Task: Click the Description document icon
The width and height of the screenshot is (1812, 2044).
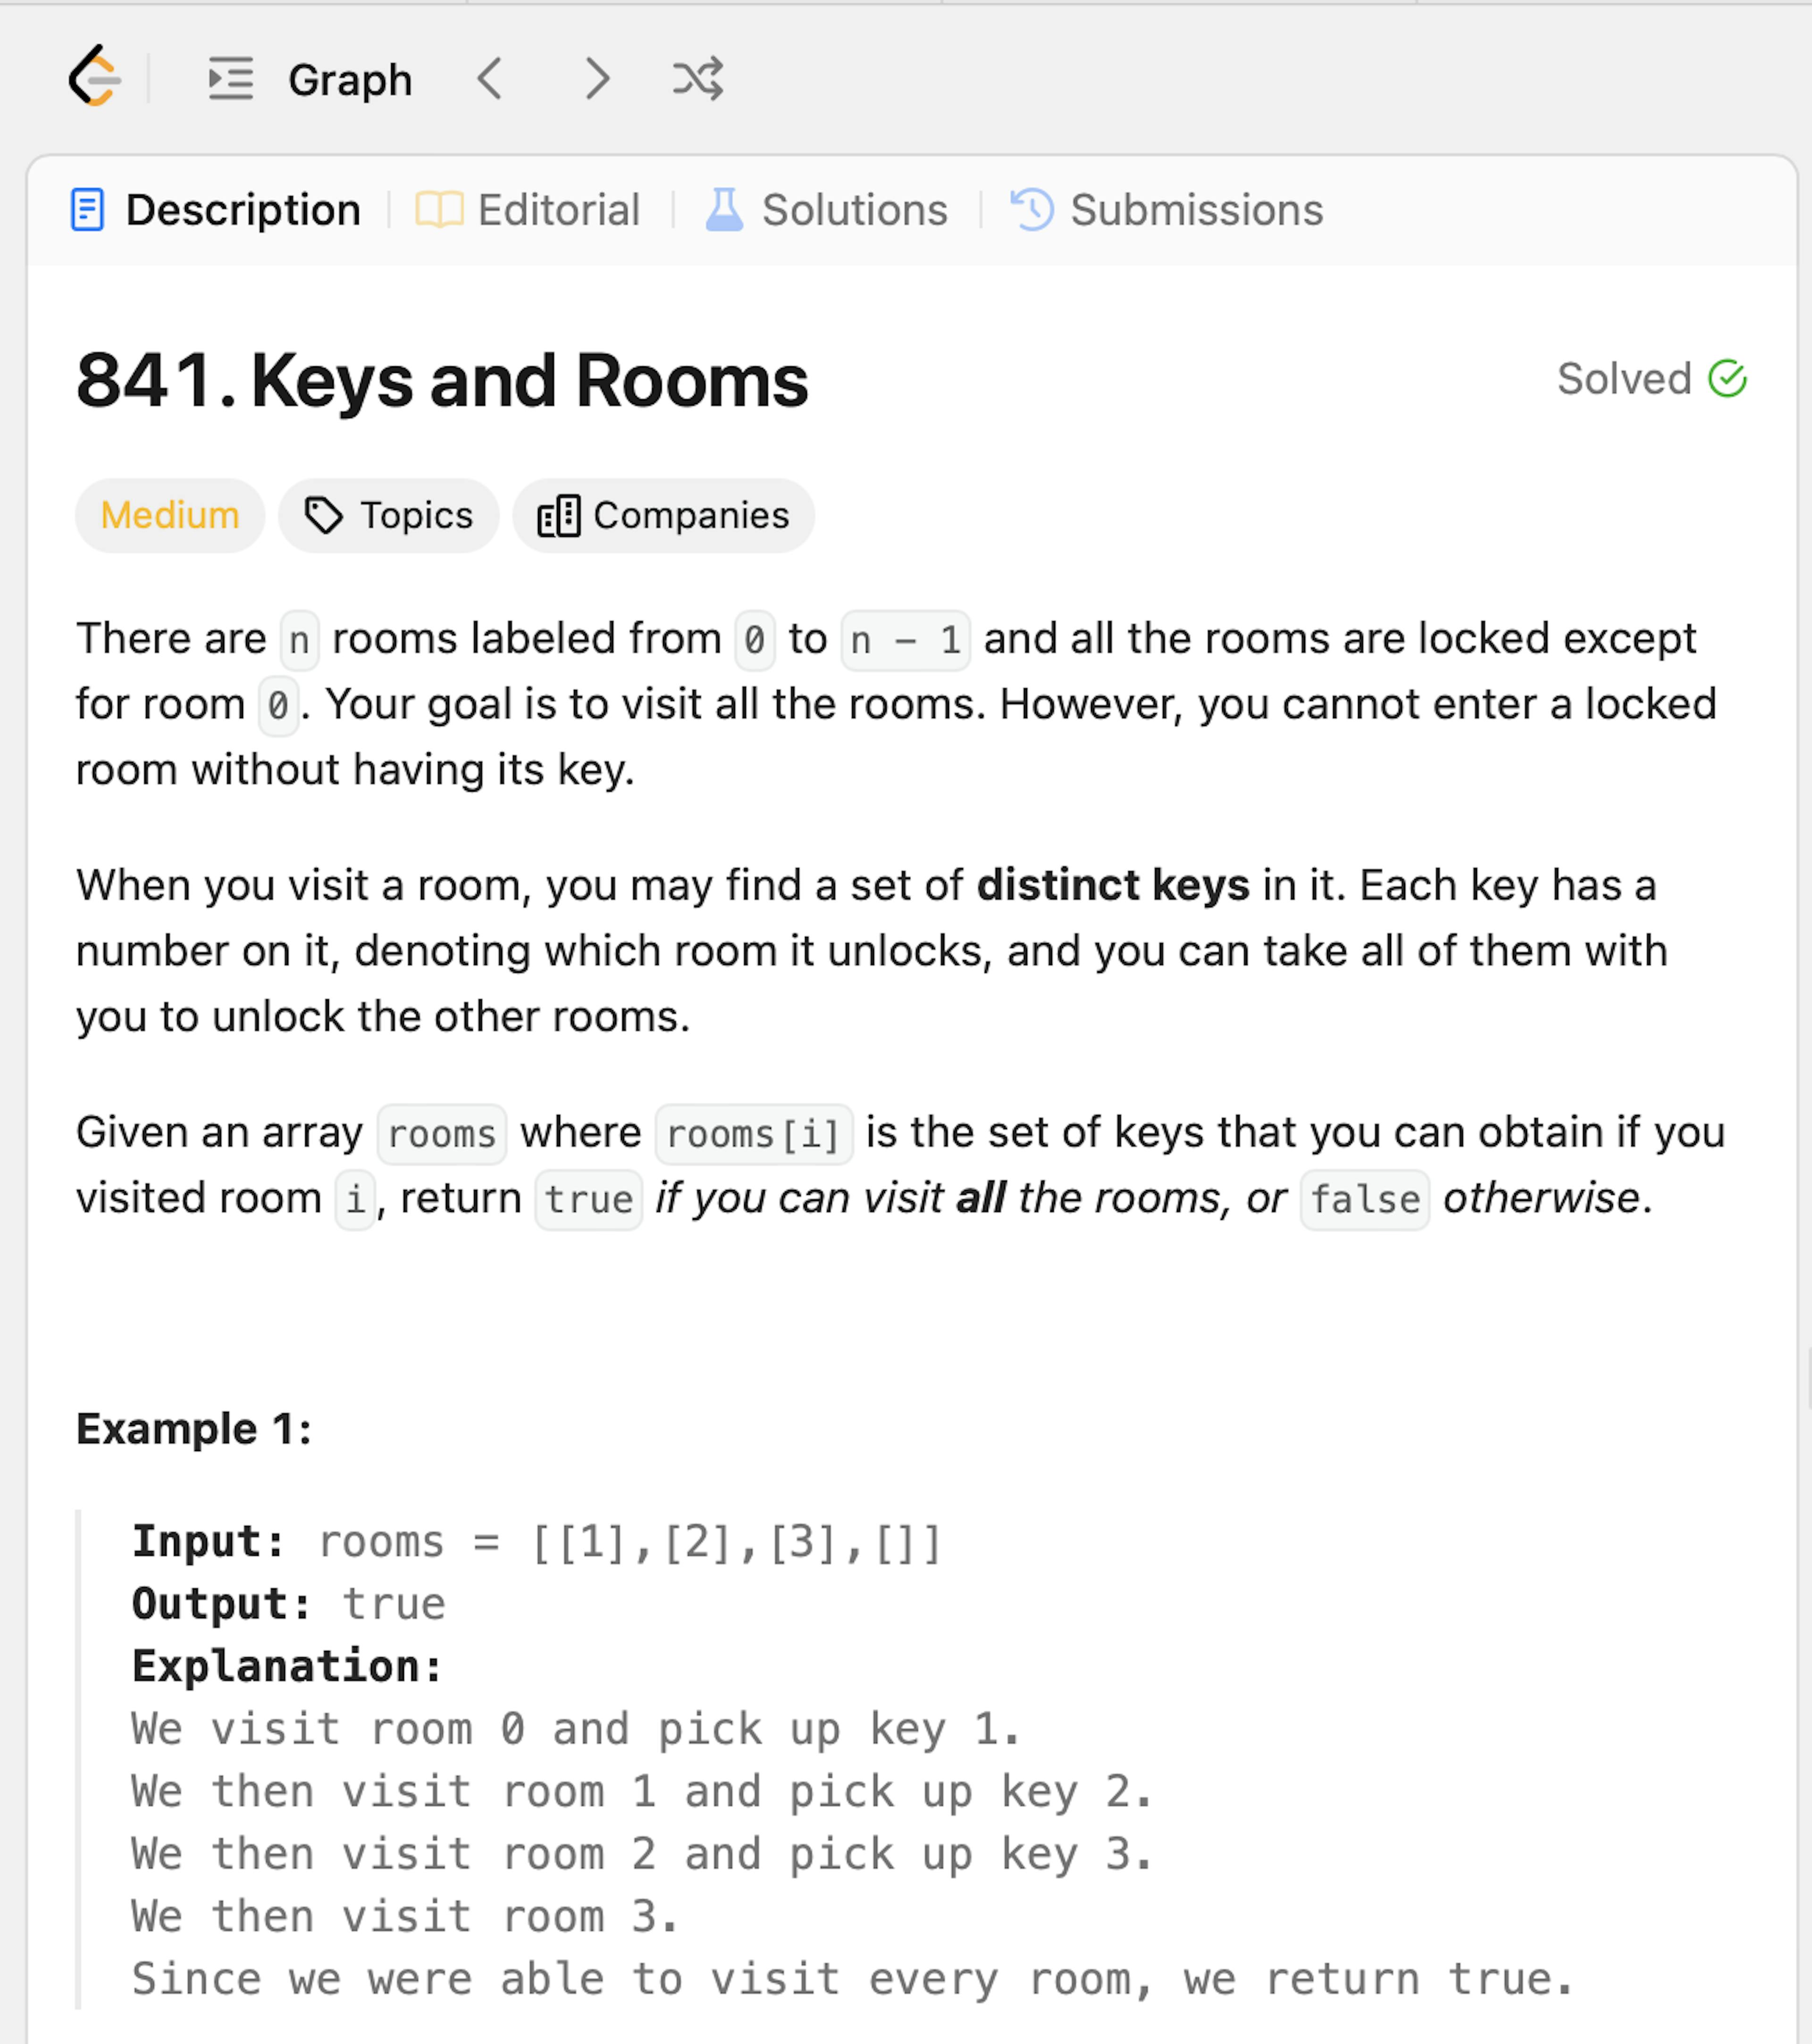Action: (x=88, y=210)
